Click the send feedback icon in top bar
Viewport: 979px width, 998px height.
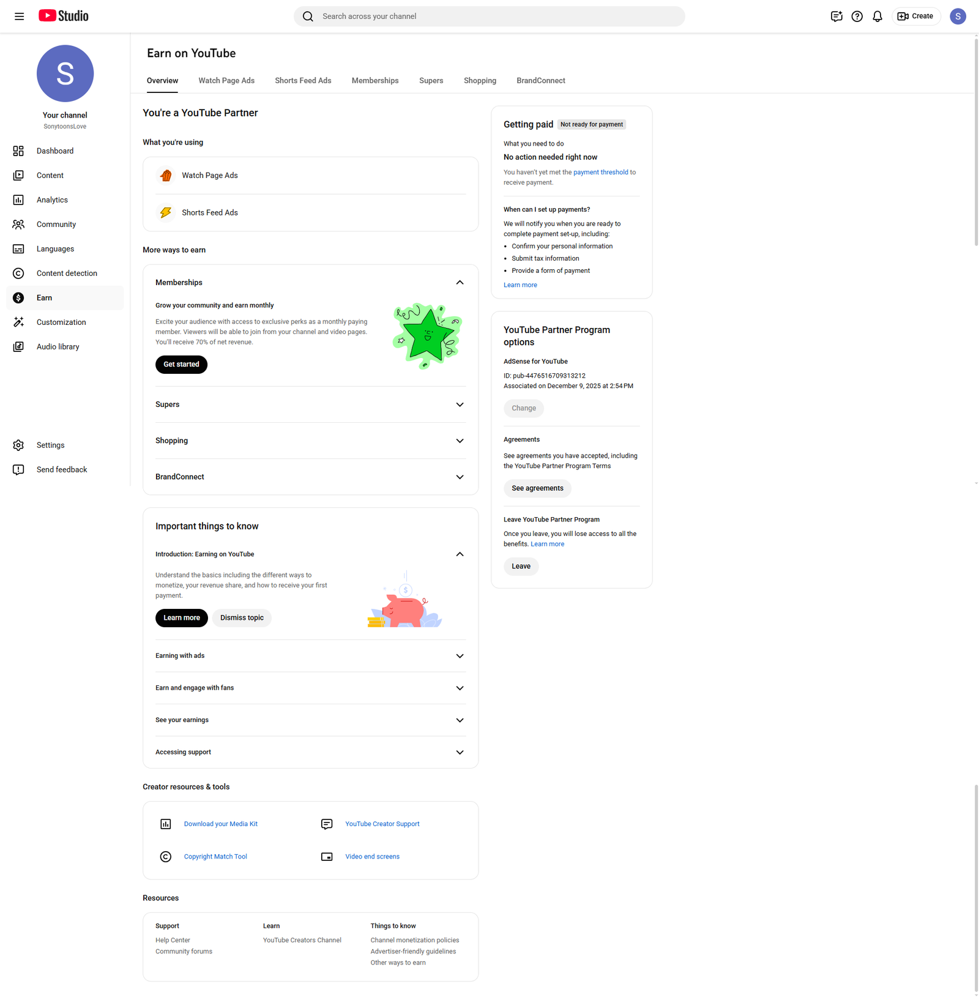click(836, 17)
